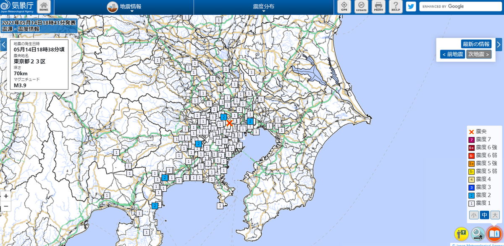Viewport: 504px width, 246px height.
Task: Click epicenter name 東京都23区
Action: click(29, 61)
